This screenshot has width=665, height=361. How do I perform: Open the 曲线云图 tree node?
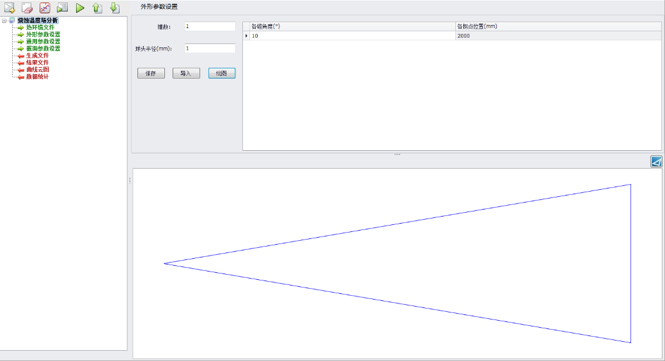click(x=37, y=70)
